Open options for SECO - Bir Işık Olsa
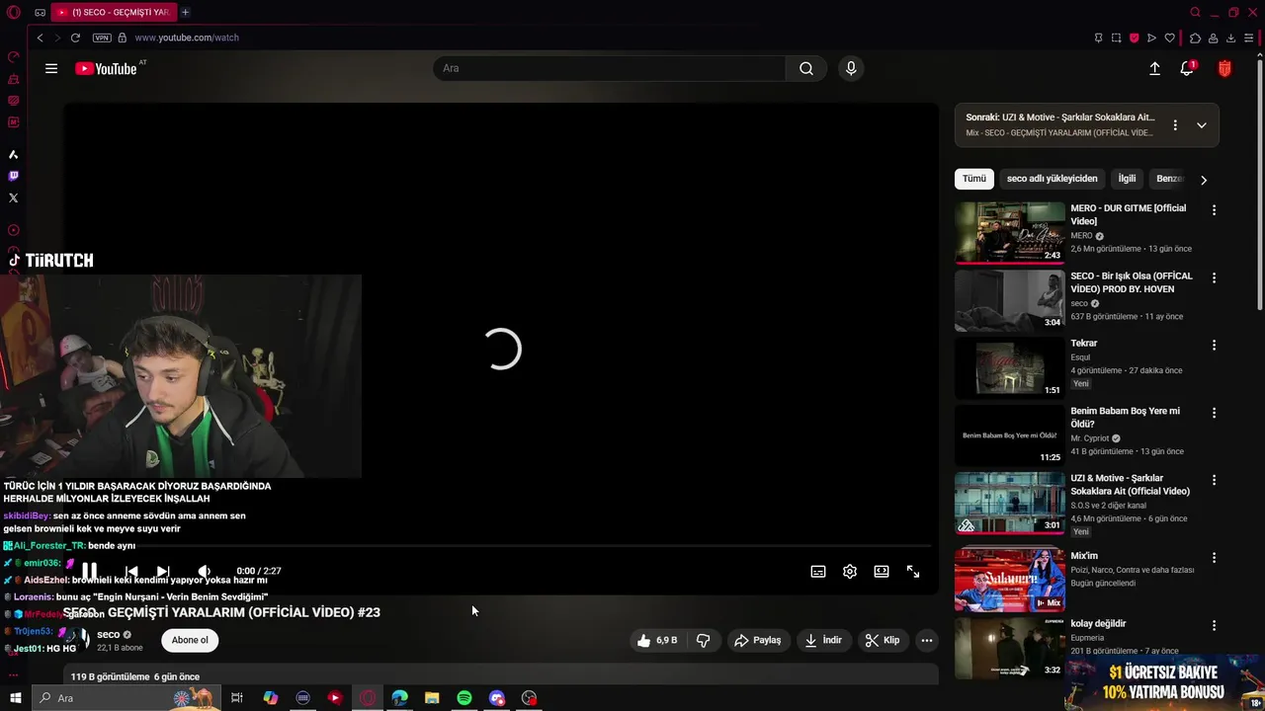Screen dimensions: 1265x711 (1214, 277)
